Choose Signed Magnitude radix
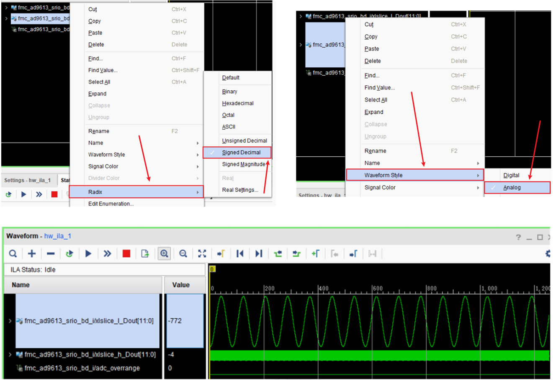The width and height of the screenshot is (553, 380). (x=244, y=164)
